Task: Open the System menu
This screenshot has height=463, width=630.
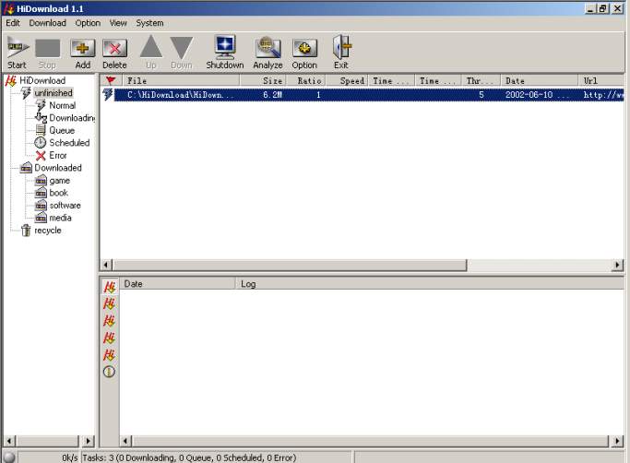Action: [149, 23]
